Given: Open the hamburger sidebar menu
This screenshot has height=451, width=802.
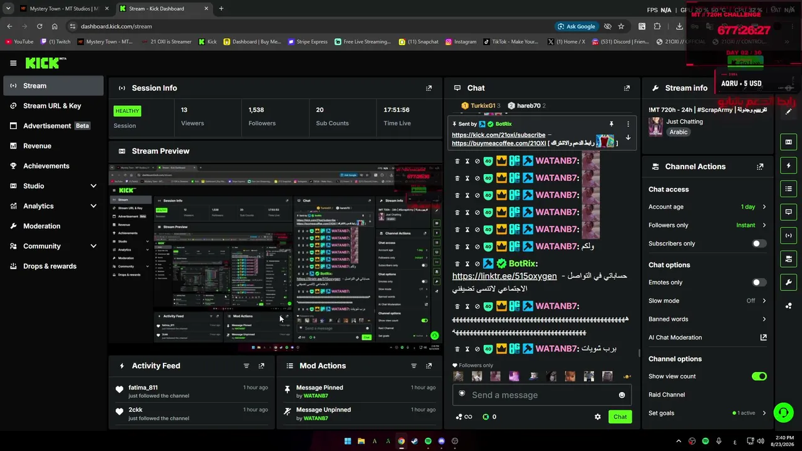Looking at the screenshot, I should point(13,63).
